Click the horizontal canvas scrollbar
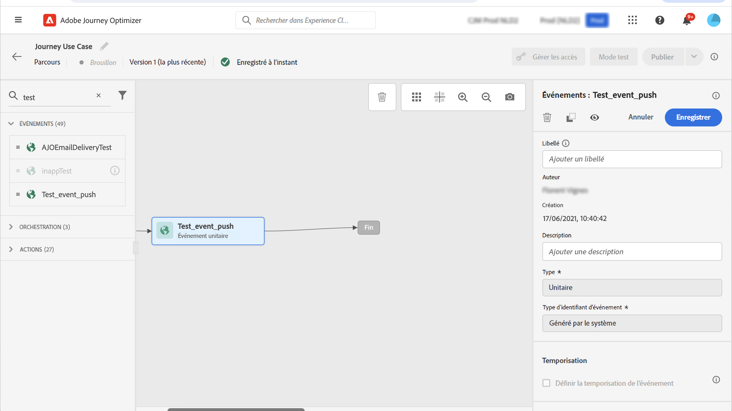Image resolution: width=732 pixels, height=411 pixels. click(236, 409)
